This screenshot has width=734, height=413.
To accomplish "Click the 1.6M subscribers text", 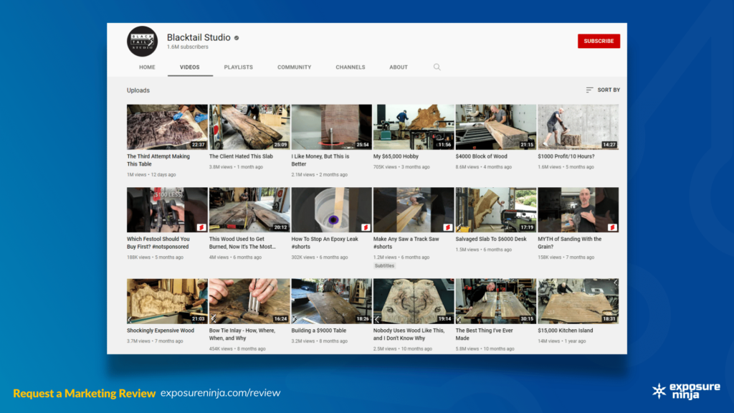I will [x=188, y=47].
